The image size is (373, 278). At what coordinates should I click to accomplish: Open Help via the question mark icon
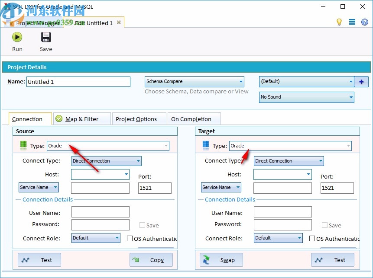[364, 22]
